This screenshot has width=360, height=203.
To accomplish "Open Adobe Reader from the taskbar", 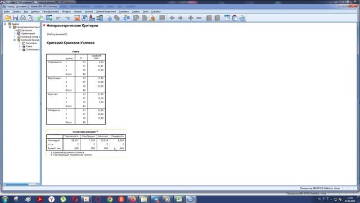I will 40,199.
